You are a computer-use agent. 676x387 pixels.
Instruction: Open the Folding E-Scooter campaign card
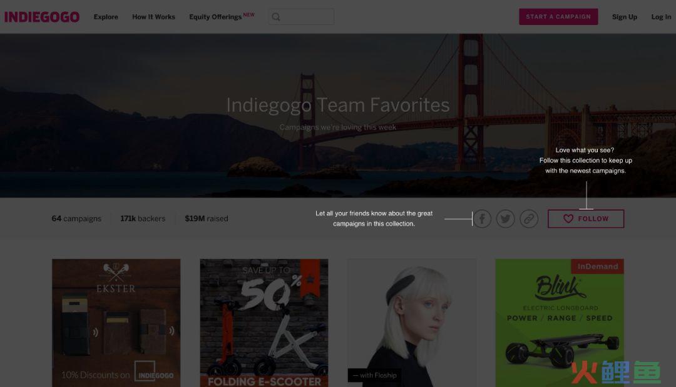tap(264, 323)
